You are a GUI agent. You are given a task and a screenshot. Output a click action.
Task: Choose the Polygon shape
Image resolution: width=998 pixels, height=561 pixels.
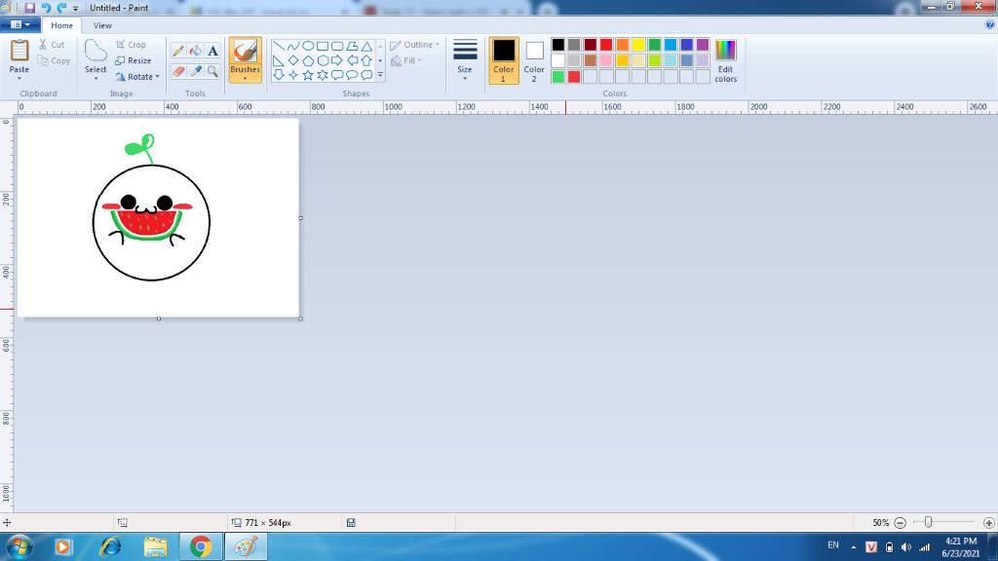[x=352, y=46]
